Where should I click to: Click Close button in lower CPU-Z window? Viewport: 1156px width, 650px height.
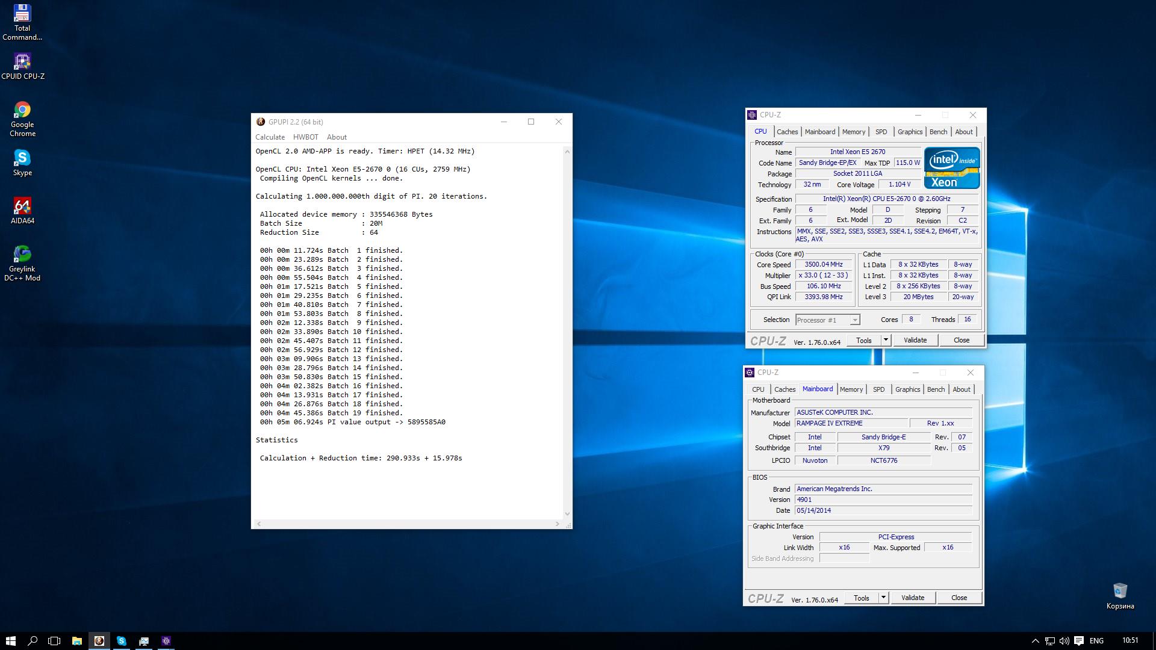(959, 598)
